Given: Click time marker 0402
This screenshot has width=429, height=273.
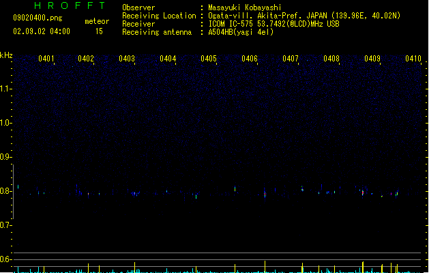Looking at the screenshot, I should (86, 59).
